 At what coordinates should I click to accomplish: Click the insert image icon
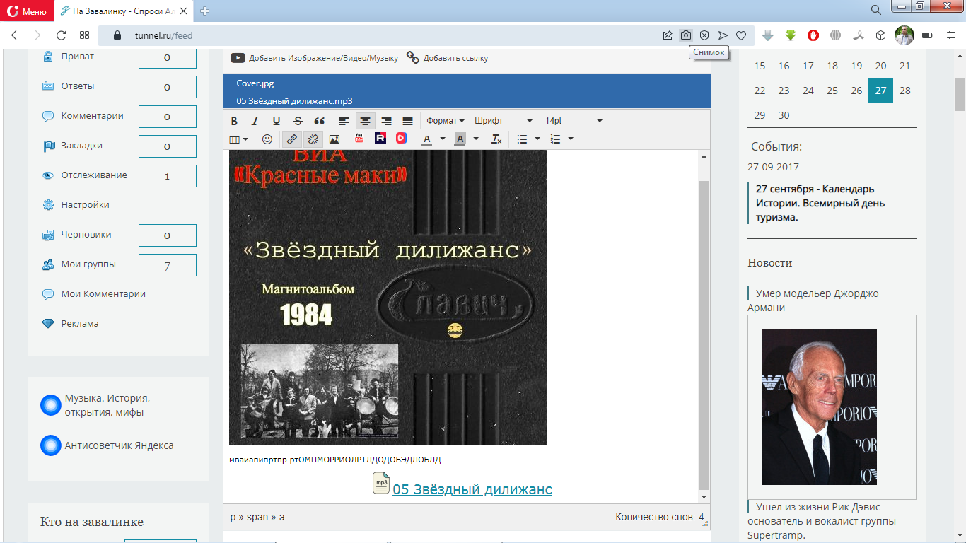pyautogui.click(x=334, y=139)
